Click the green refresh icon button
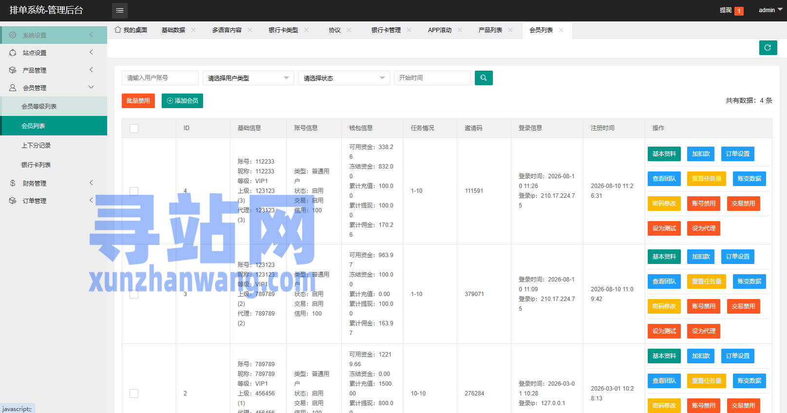787x413 pixels. (768, 48)
